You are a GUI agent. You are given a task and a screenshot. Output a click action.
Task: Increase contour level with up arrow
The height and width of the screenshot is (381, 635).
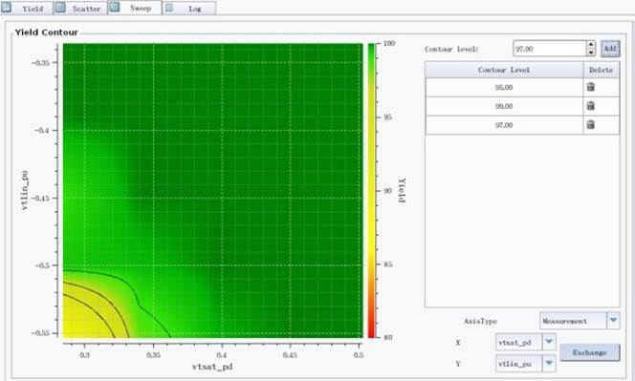[x=591, y=45]
